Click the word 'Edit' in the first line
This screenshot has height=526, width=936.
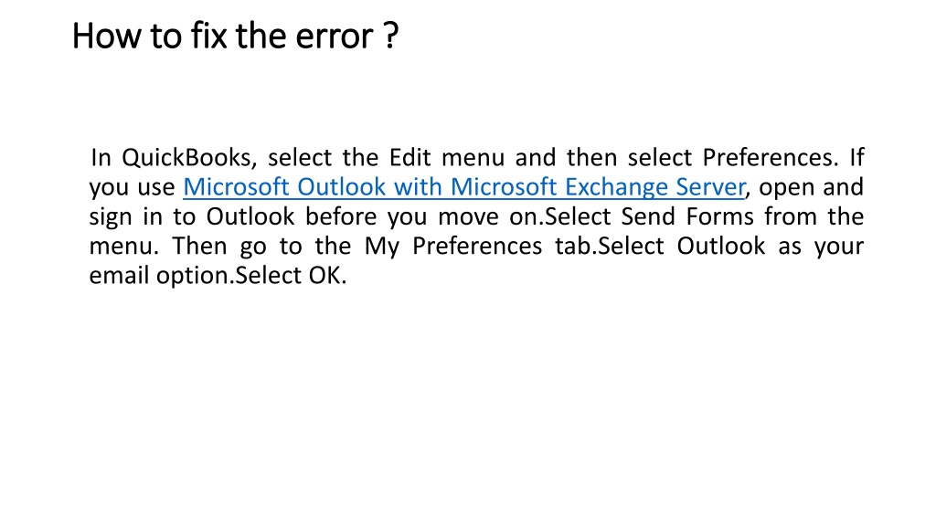[x=410, y=157]
